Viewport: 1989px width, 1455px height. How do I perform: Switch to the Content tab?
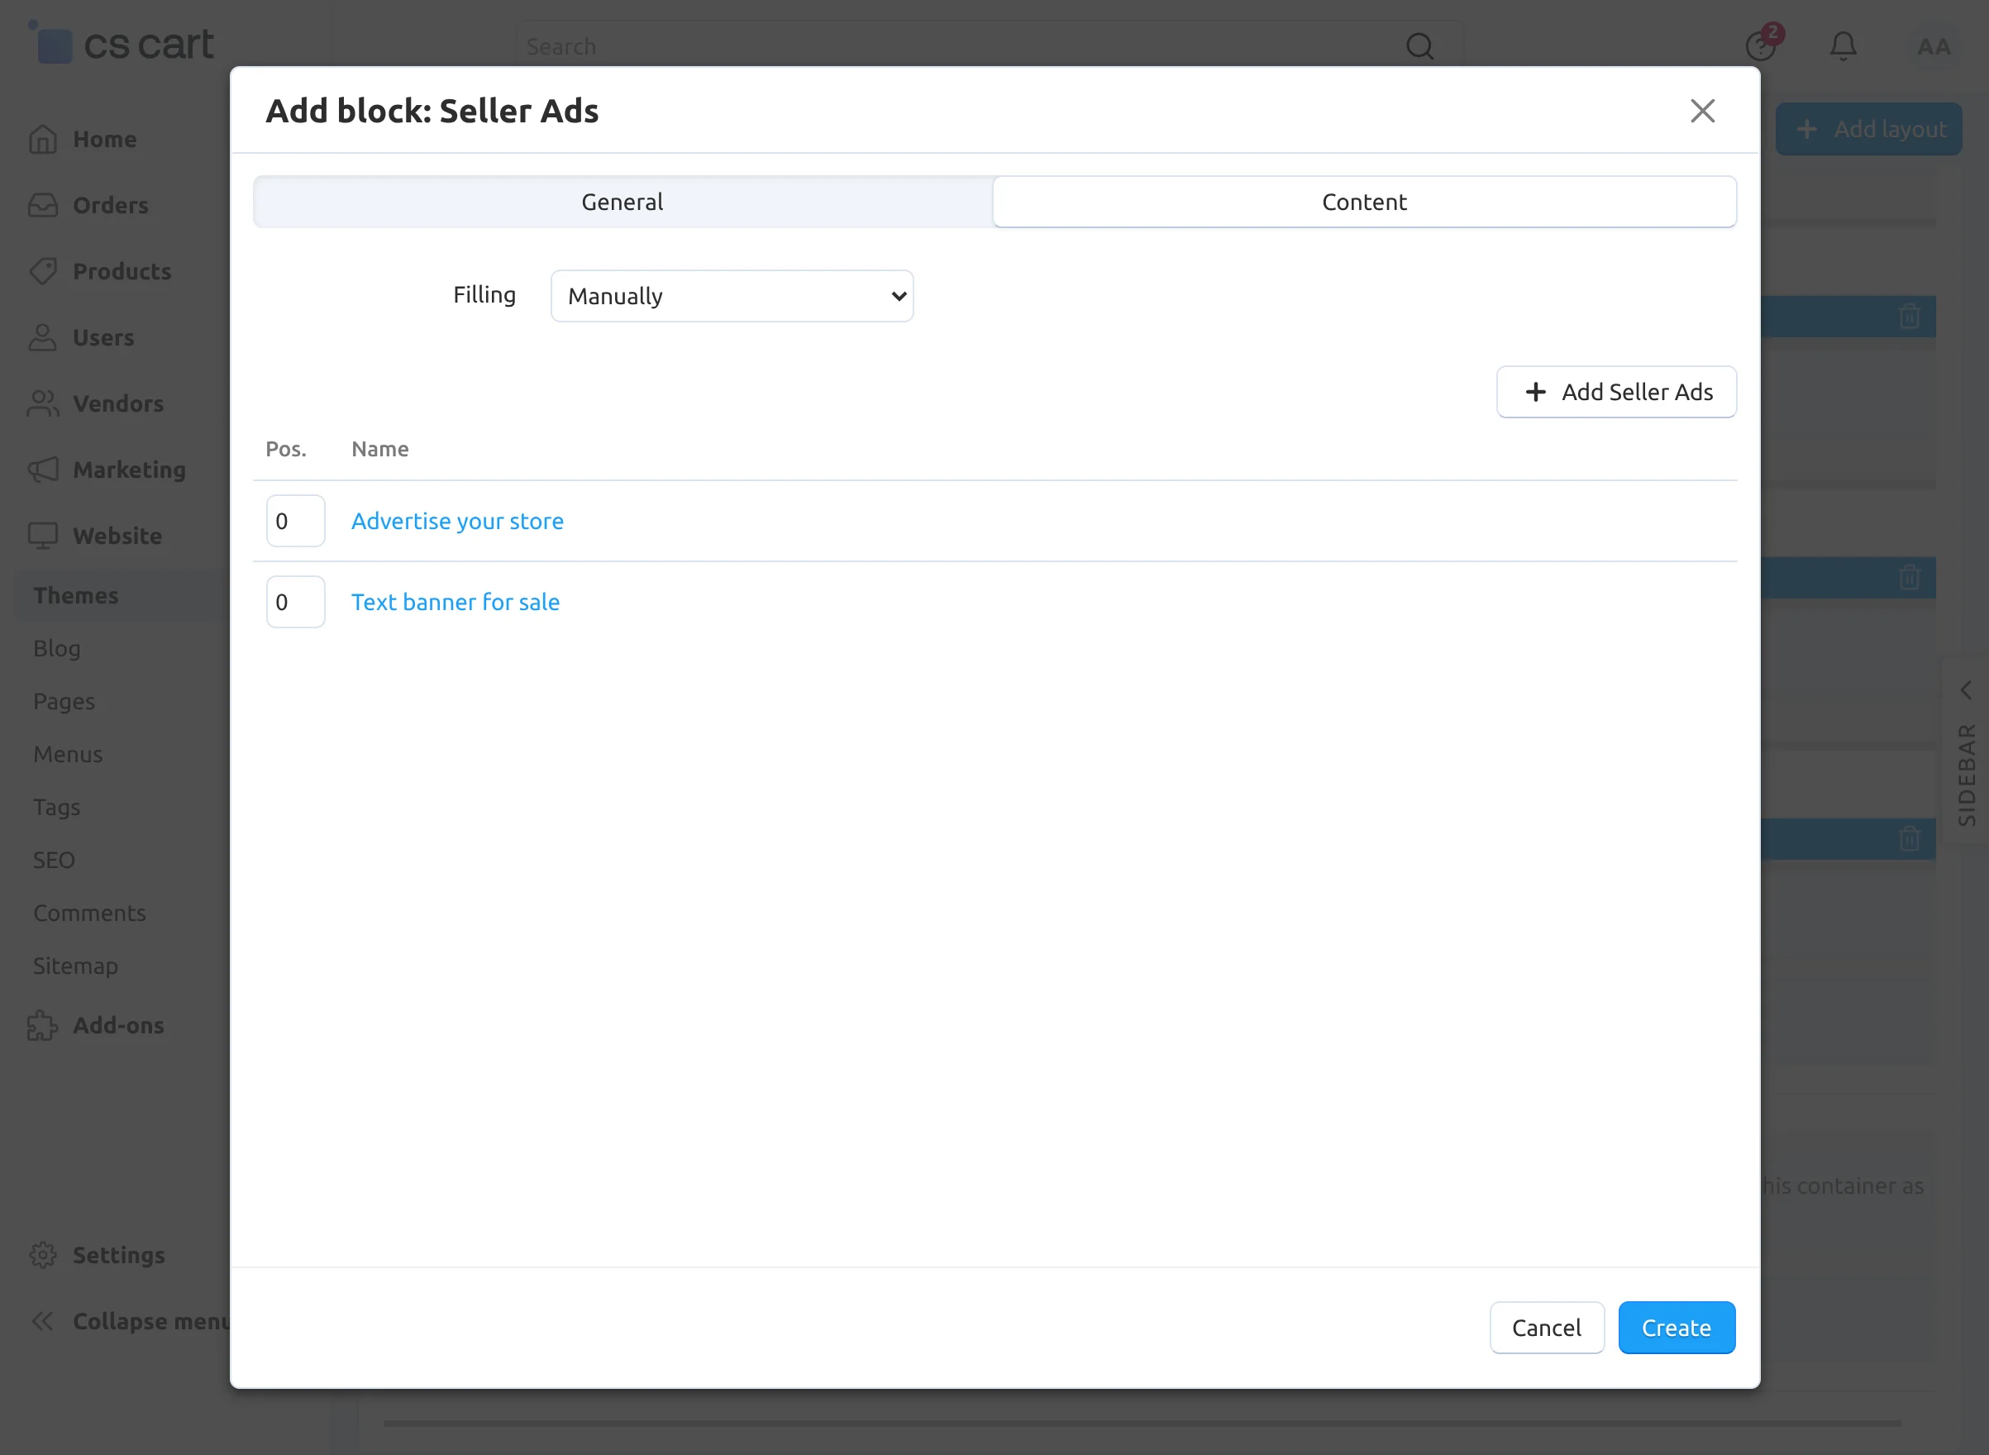tap(1364, 202)
